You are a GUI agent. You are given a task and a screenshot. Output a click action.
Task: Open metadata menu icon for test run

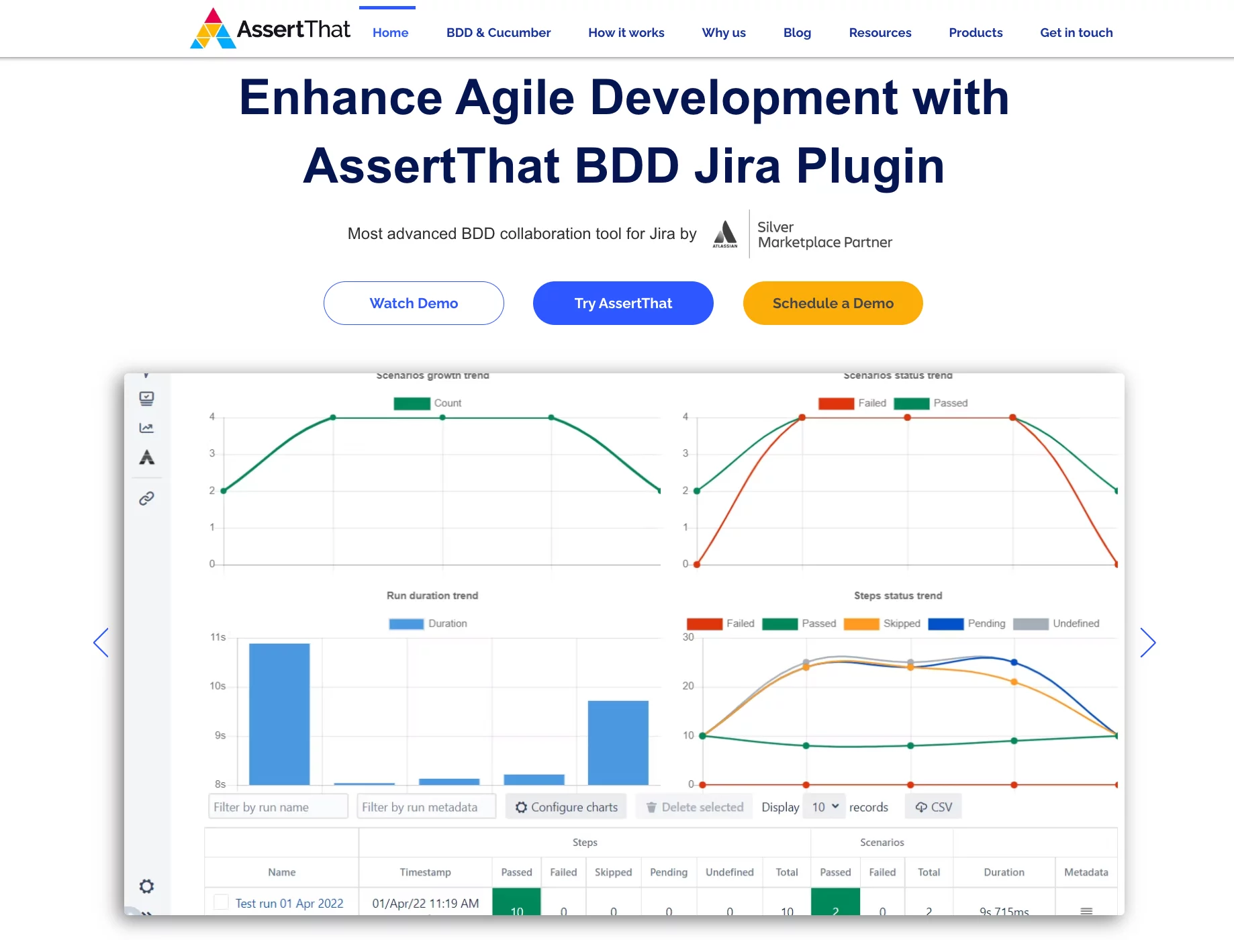click(1086, 910)
